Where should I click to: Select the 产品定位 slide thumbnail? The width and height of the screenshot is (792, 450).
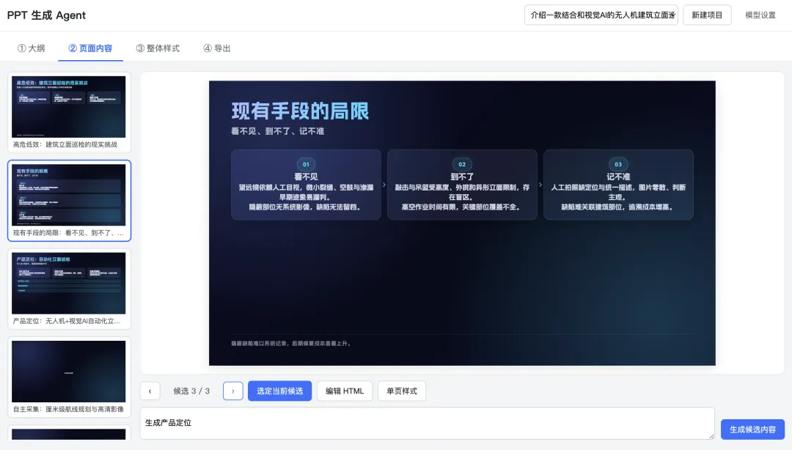[x=69, y=289]
